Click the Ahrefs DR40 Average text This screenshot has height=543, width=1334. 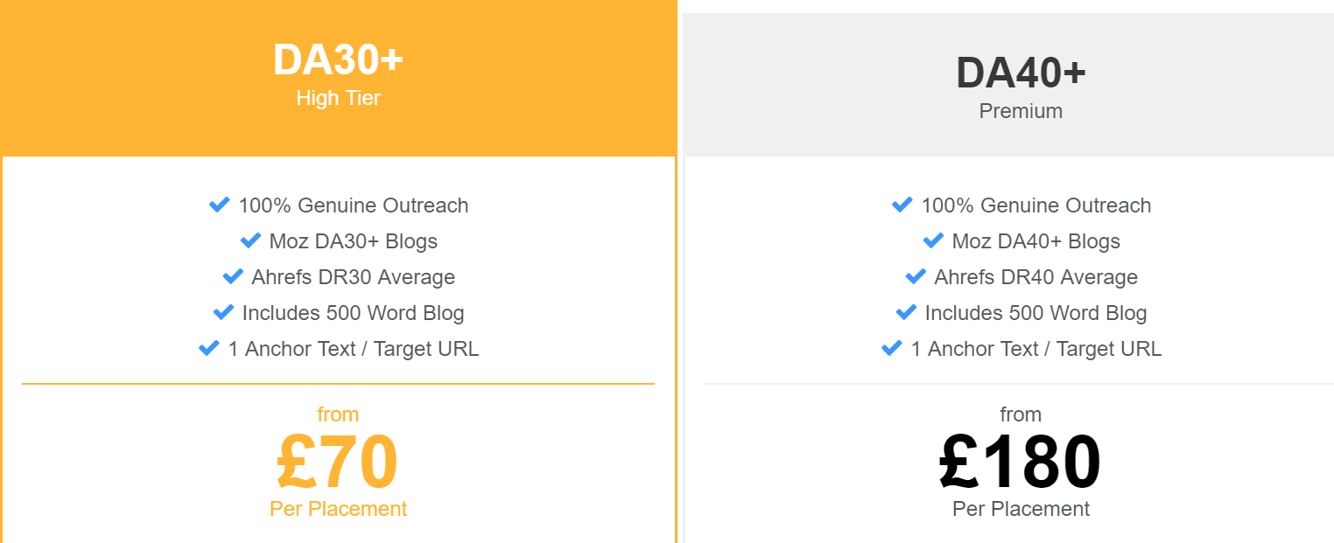tap(1036, 277)
